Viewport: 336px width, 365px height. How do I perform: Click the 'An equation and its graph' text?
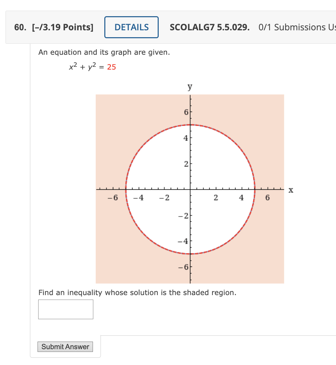(104, 52)
